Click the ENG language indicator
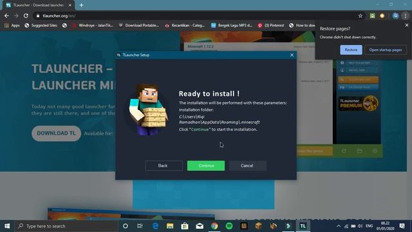 pos(369,226)
